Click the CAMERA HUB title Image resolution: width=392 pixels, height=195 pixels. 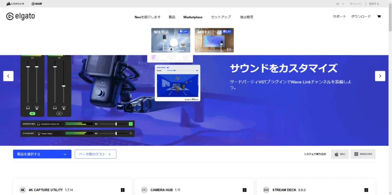pyautogui.click(x=162, y=190)
